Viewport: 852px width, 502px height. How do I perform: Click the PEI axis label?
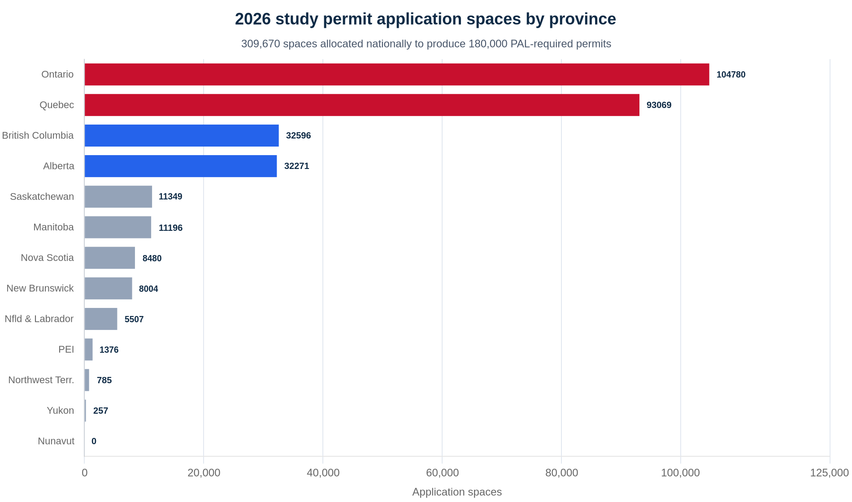(x=66, y=349)
